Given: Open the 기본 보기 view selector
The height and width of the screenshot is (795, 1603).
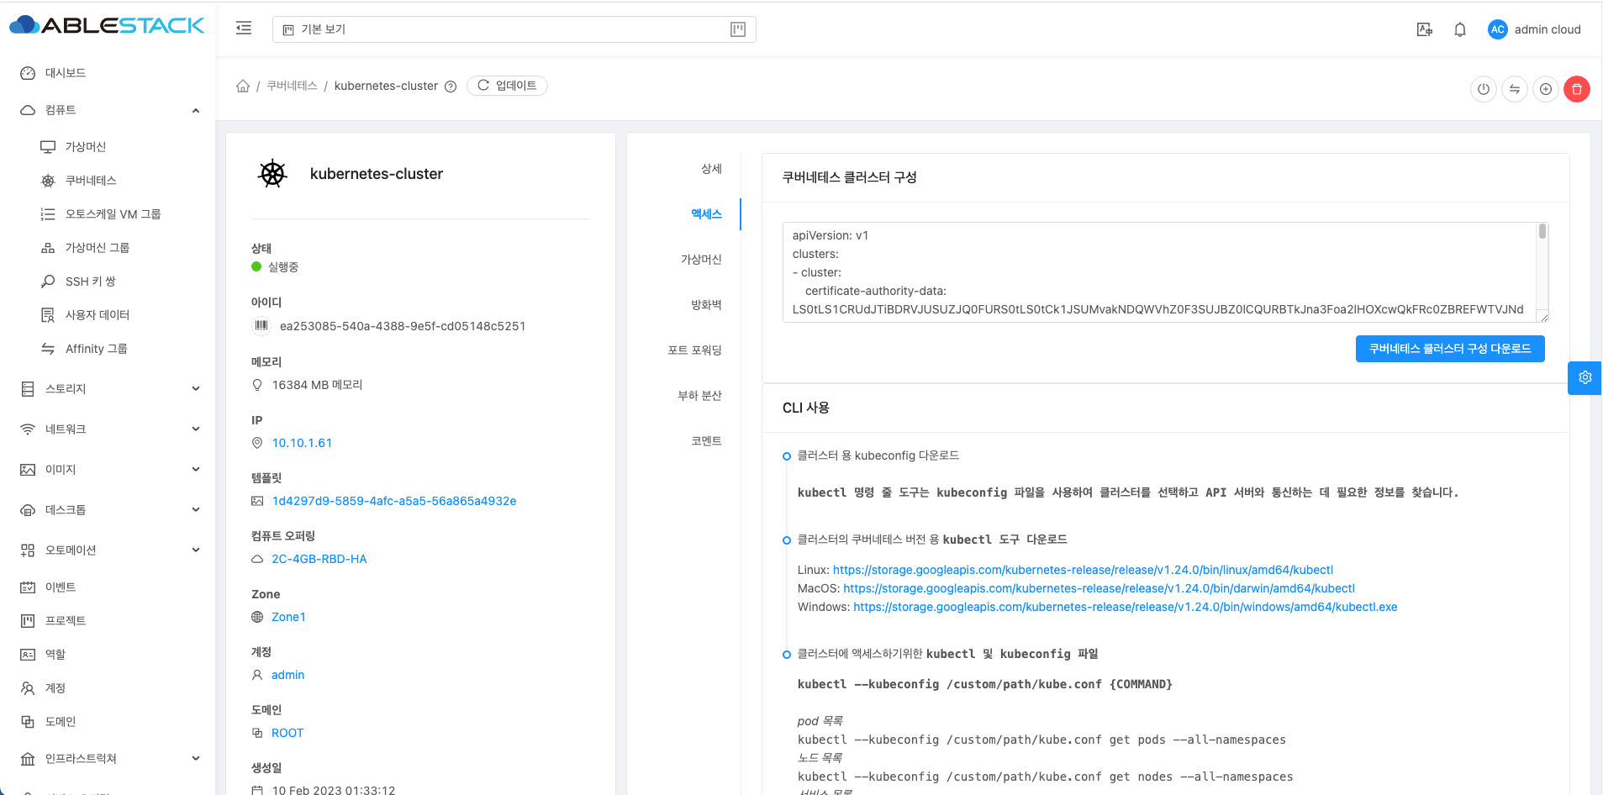Looking at the screenshot, I should [514, 29].
